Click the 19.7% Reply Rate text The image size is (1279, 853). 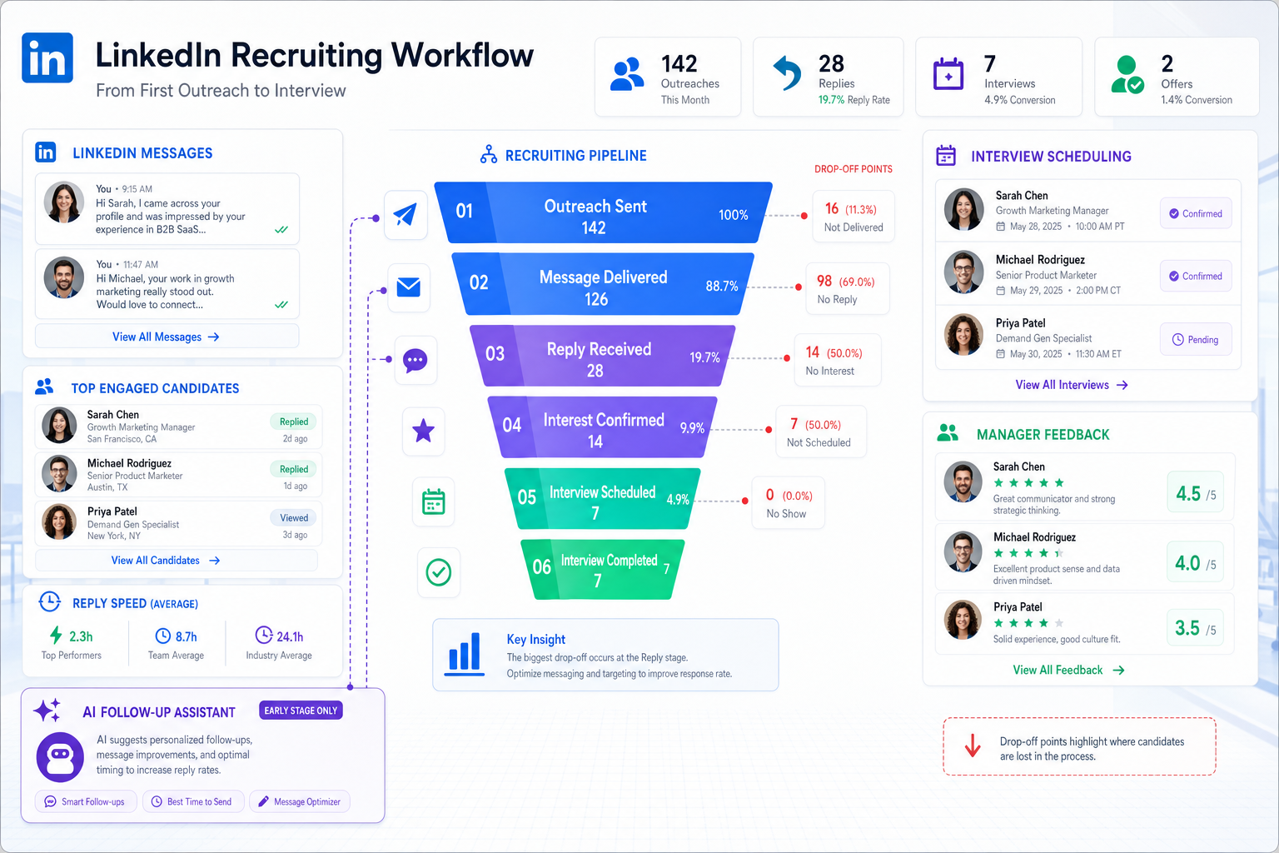854,100
